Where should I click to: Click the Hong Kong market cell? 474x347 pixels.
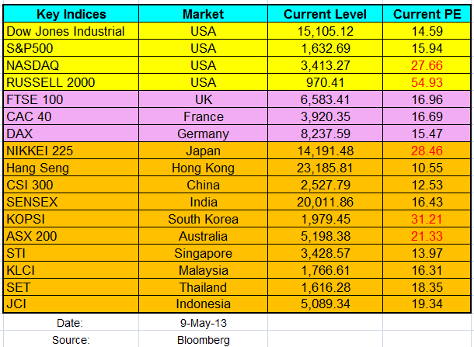point(203,168)
